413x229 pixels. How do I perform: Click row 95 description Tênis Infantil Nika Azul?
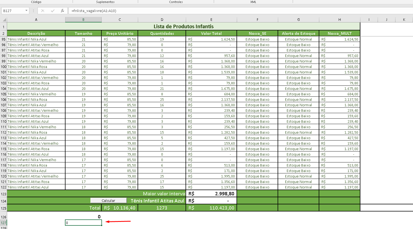tap(36, 39)
